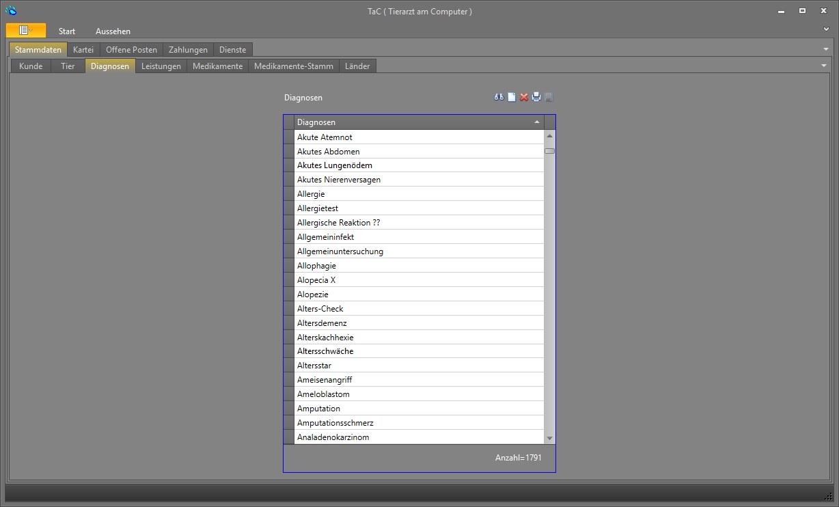Select the row Amputationsschmerz
The height and width of the screenshot is (507, 839).
coord(419,423)
